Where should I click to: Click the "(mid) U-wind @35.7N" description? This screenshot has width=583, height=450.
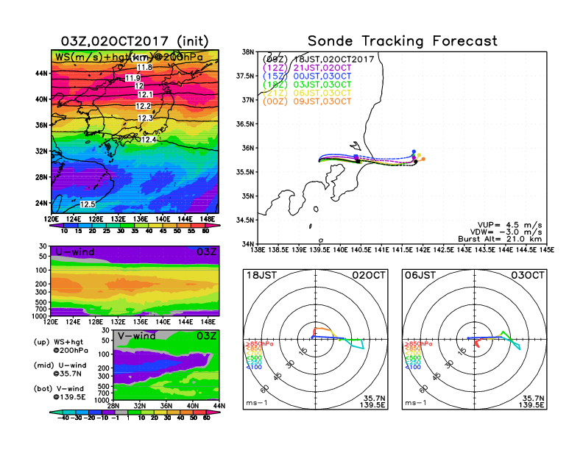point(60,369)
